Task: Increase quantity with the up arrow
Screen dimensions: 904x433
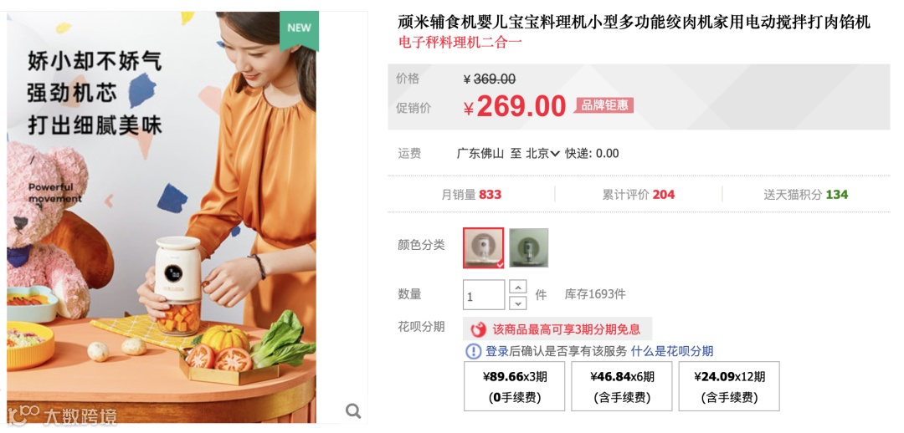Action: 519,287
